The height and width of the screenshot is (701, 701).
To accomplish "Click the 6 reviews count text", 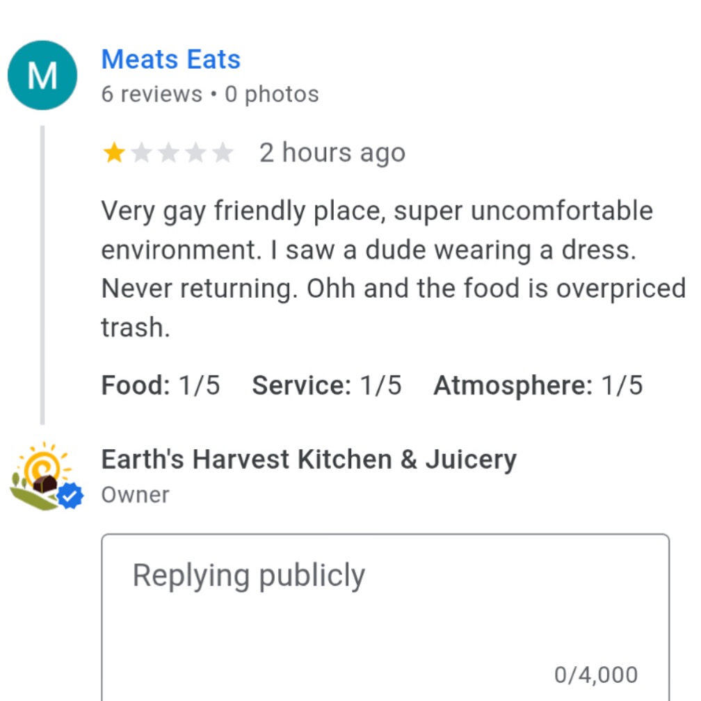I will pyautogui.click(x=152, y=94).
